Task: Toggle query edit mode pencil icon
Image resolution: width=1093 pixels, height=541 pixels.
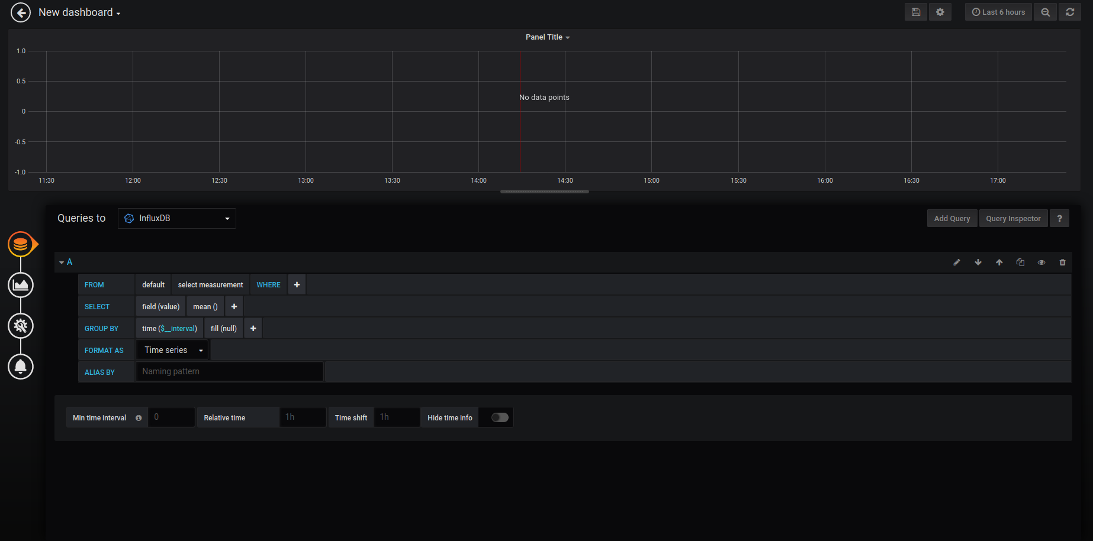Action: coord(956,263)
